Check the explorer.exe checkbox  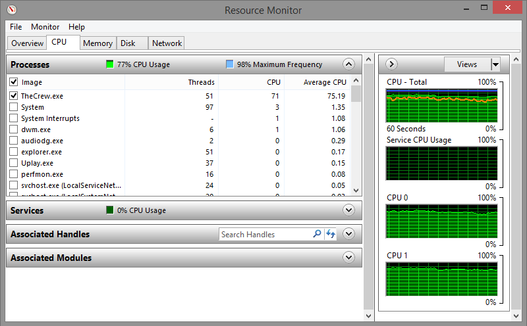coord(13,152)
